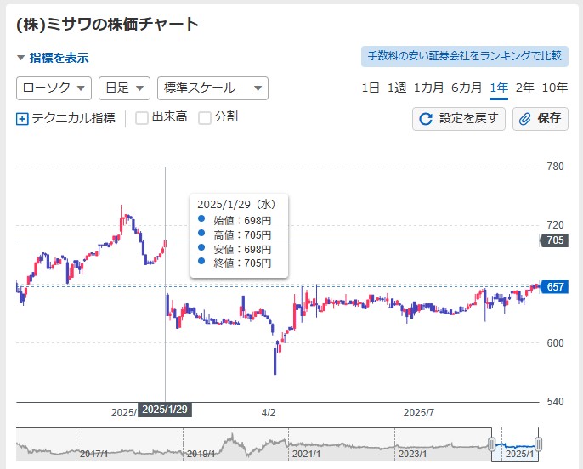Viewport: 583px width, 469px height.
Task: Enable the 出来高 checkbox
Action: [142, 118]
